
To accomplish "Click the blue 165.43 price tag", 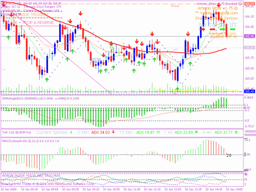I will point(249,92).
